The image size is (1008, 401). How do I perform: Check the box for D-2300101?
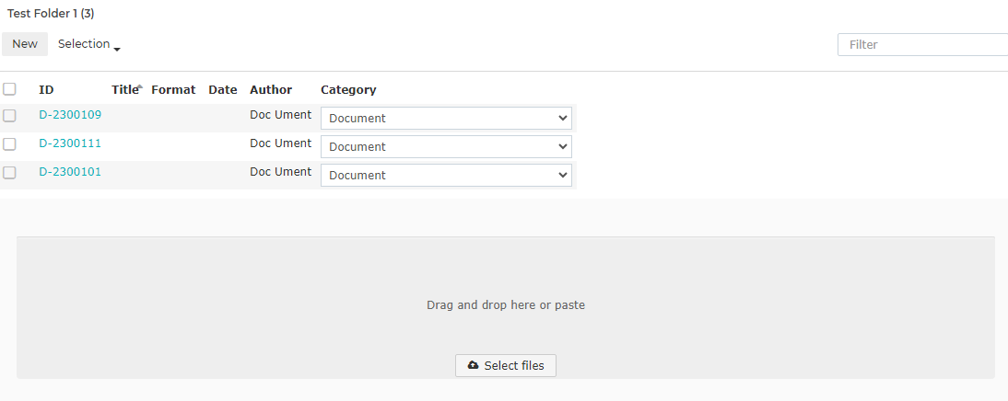[x=9, y=172]
